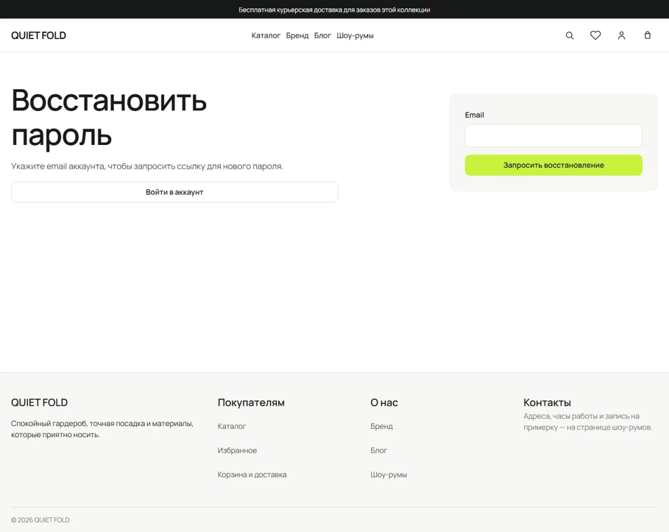
Task: Click the Запросить восстановление button
Action: tap(554, 165)
